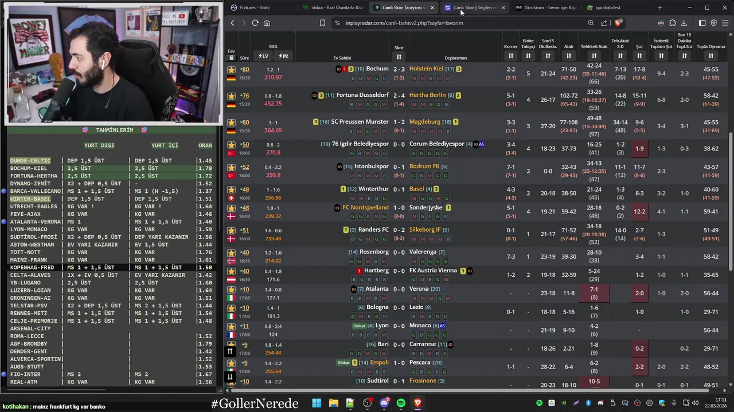The image size is (734, 412).
Task: Open Brave Shields lion icon
Action: coord(618,23)
